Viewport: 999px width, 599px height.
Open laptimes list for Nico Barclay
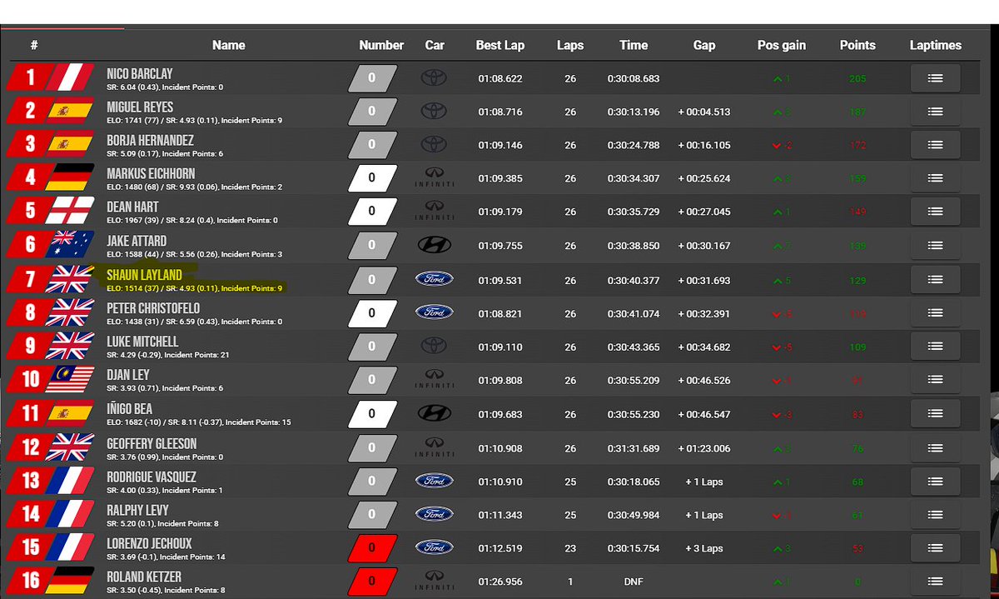tap(935, 78)
